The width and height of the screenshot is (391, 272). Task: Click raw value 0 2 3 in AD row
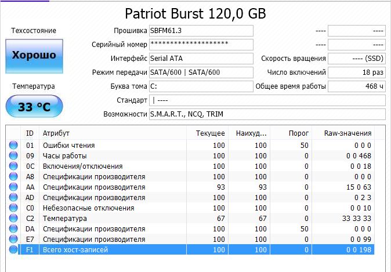[363, 197]
